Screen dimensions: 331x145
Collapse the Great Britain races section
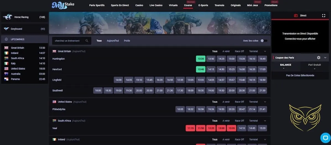(x=265, y=51)
